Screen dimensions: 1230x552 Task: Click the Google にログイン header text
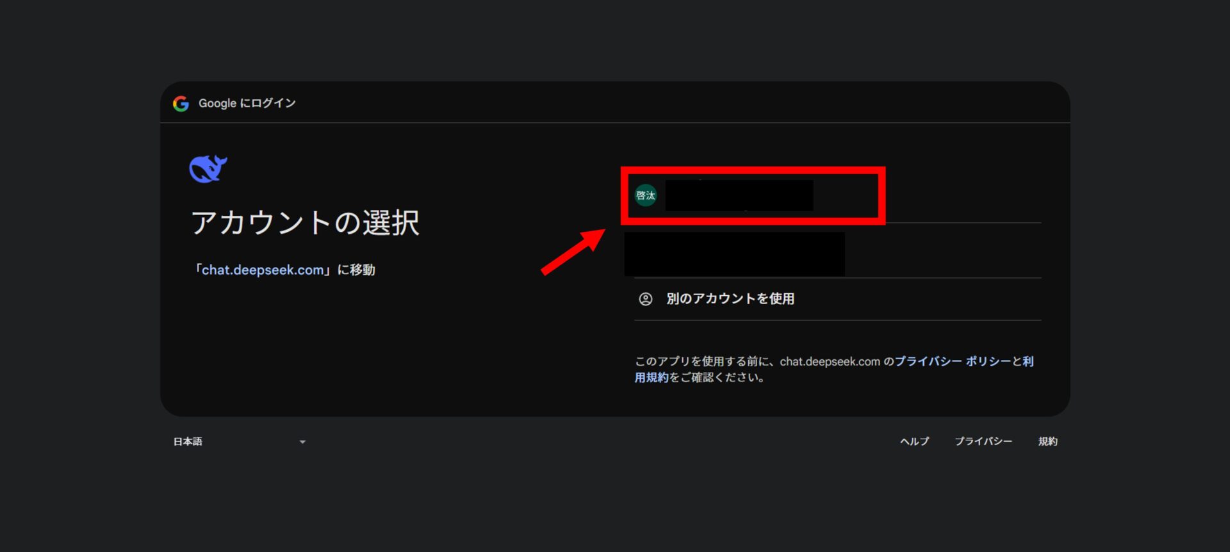point(247,103)
